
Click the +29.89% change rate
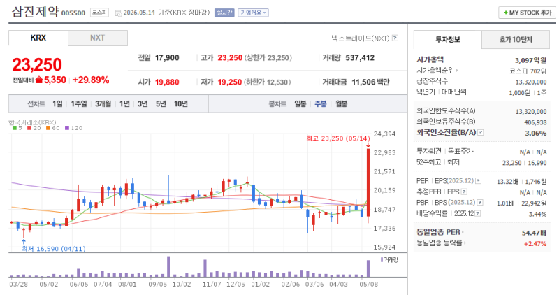tap(91, 80)
